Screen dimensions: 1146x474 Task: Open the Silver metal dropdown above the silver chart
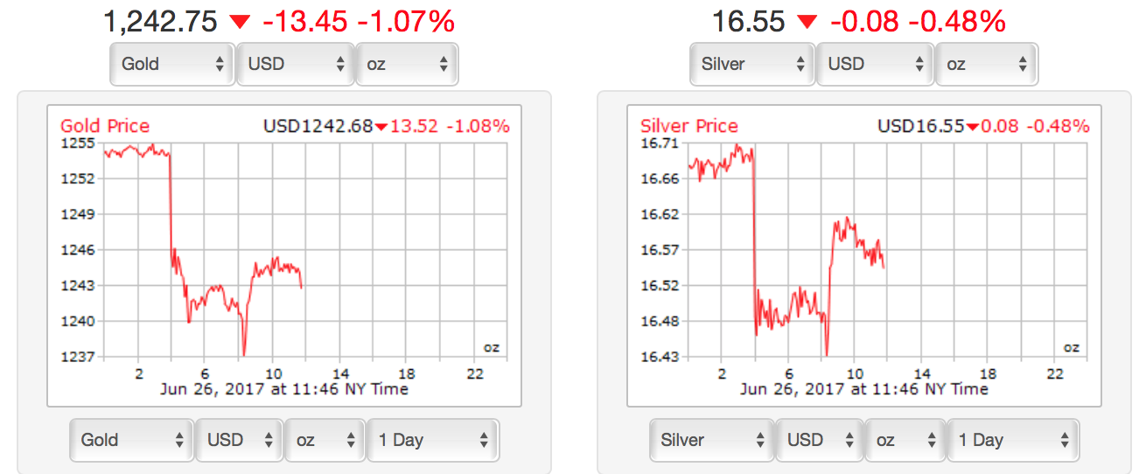752,64
